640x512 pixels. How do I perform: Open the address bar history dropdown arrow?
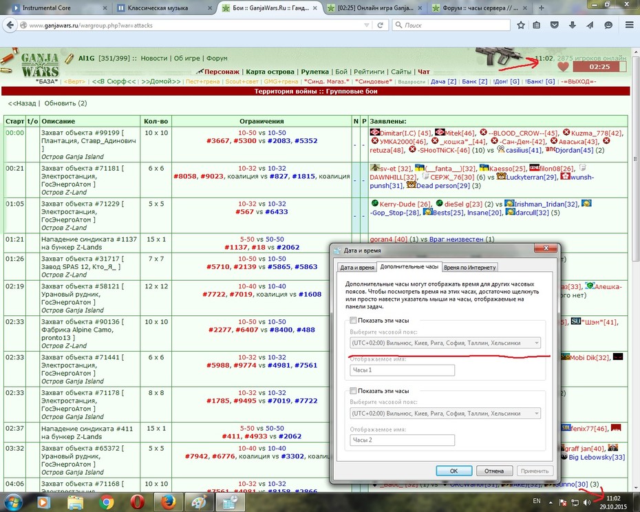click(366, 25)
